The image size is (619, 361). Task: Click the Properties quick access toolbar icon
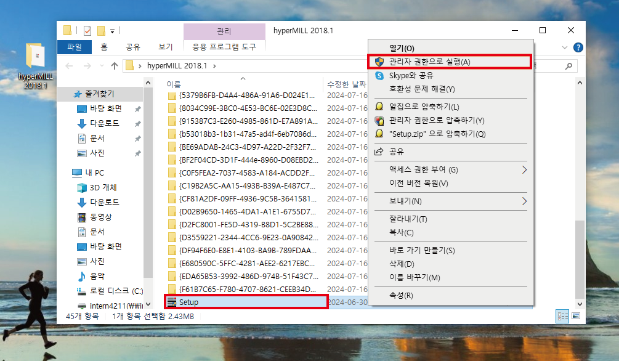tap(87, 30)
